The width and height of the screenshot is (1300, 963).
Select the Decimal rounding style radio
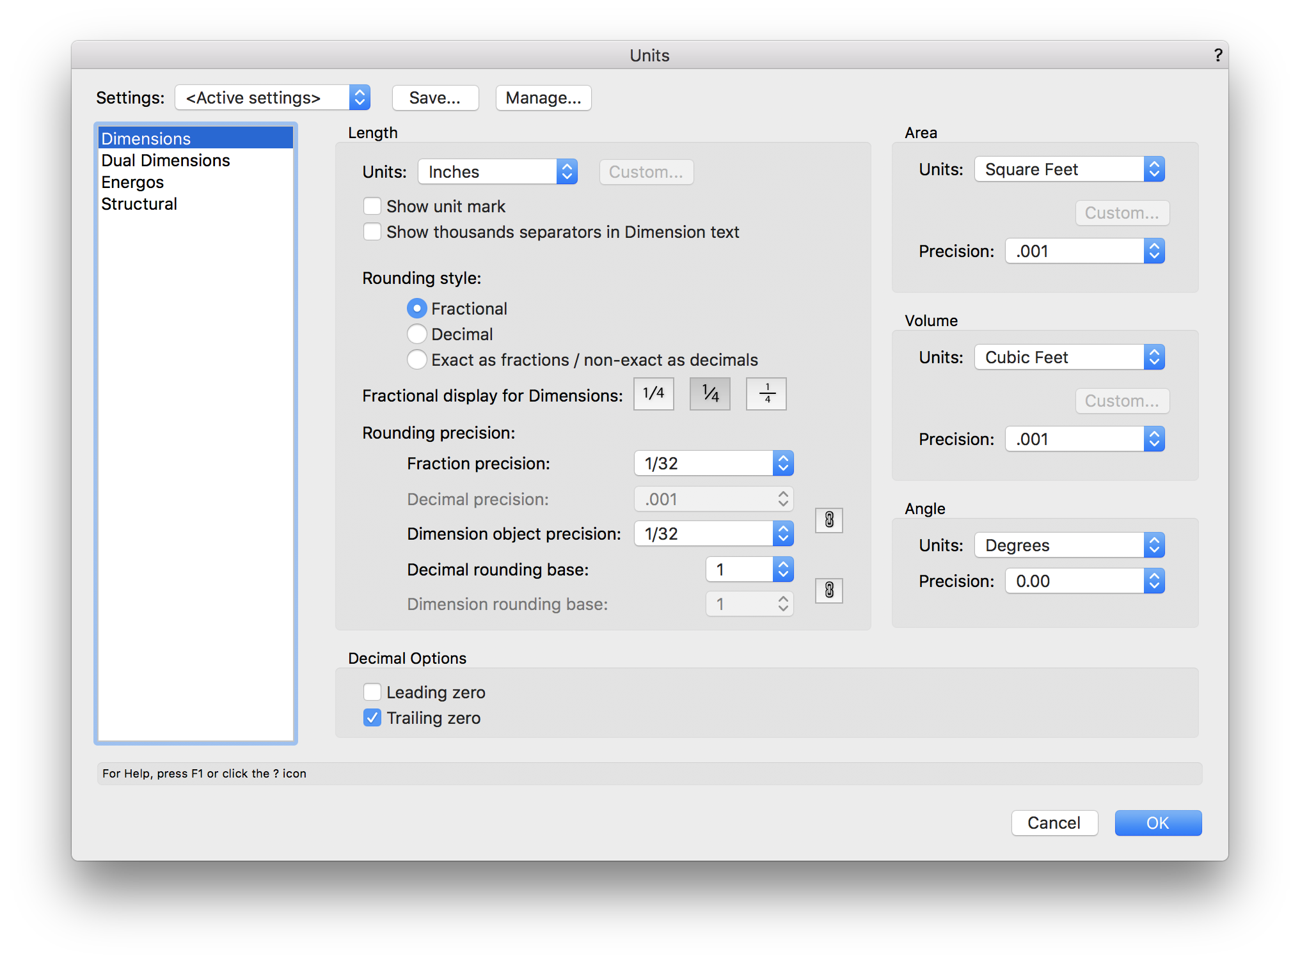tap(417, 334)
